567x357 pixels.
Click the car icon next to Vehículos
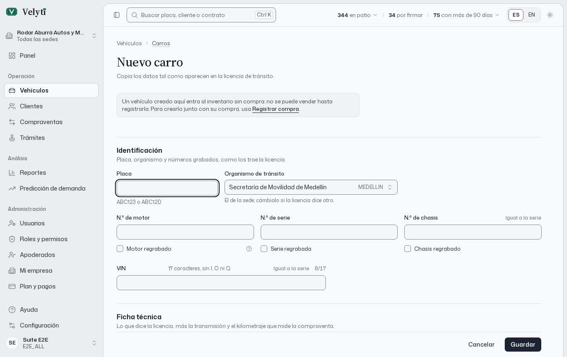12,90
